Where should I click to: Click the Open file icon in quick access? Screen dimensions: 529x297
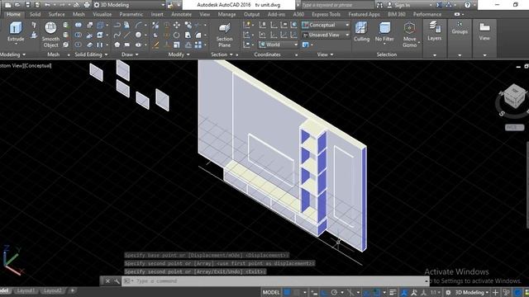tap(17, 5)
